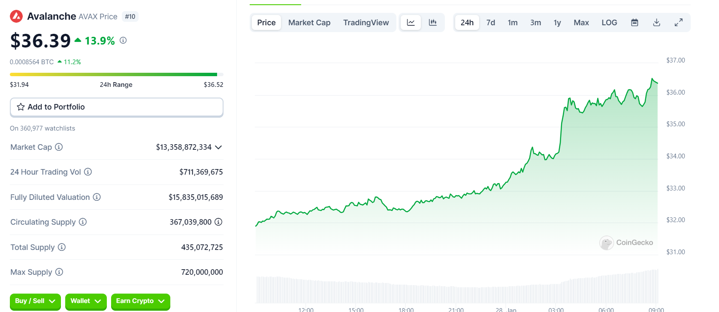Click info icon beside Fully Diluted Valuation
The width and height of the screenshot is (719, 312).
click(x=97, y=197)
